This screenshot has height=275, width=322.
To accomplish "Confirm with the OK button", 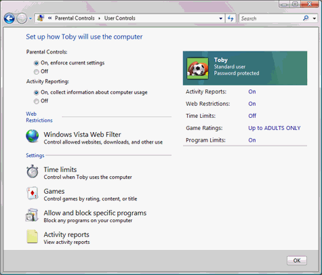I will pos(297,261).
